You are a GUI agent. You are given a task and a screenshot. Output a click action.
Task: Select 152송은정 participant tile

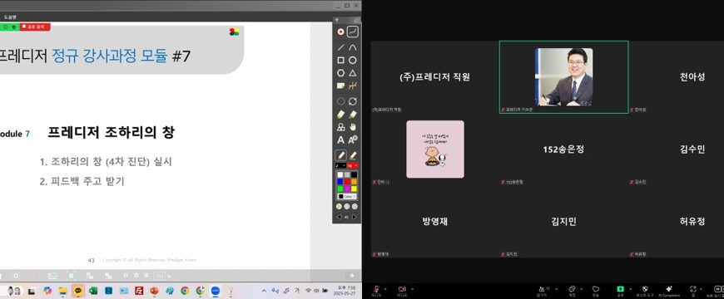pos(563,149)
